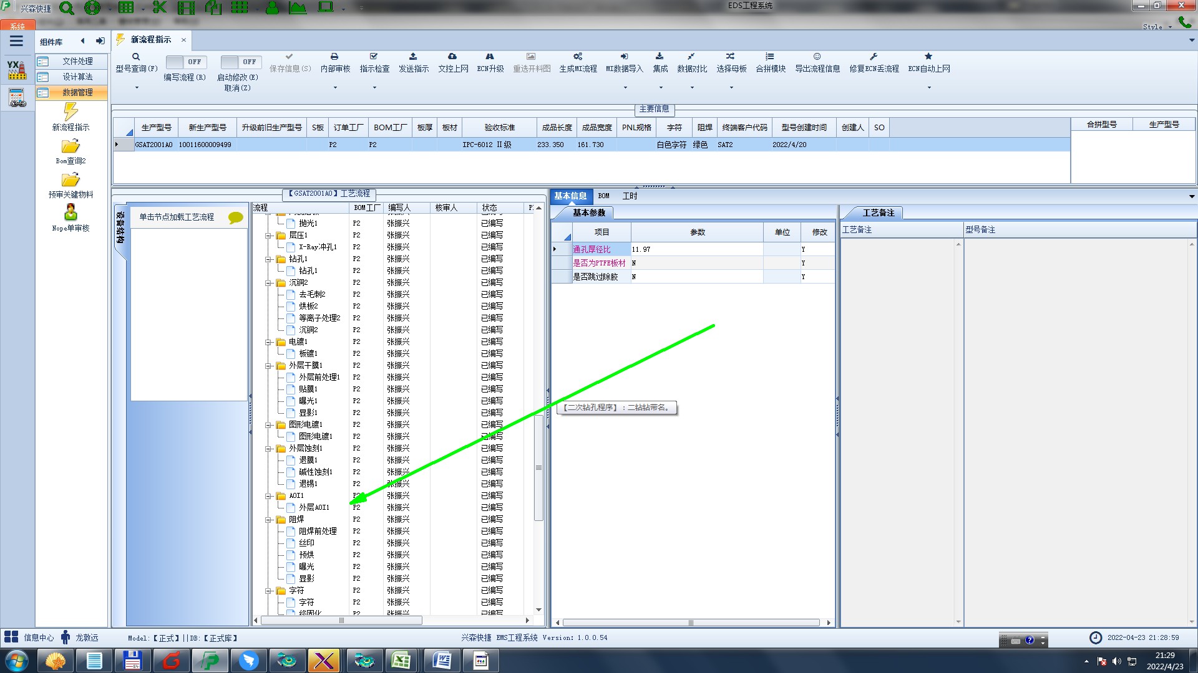
Task: Collapse the 阻焊 tree node
Action: pyautogui.click(x=268, y=520)
